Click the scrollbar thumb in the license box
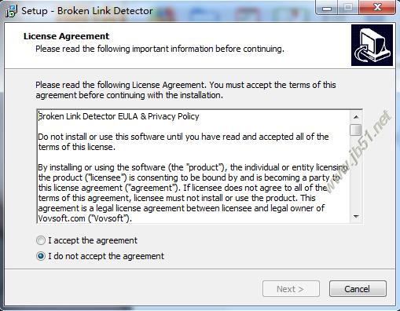This screenshot has width=400, height=311. [356, 130]
